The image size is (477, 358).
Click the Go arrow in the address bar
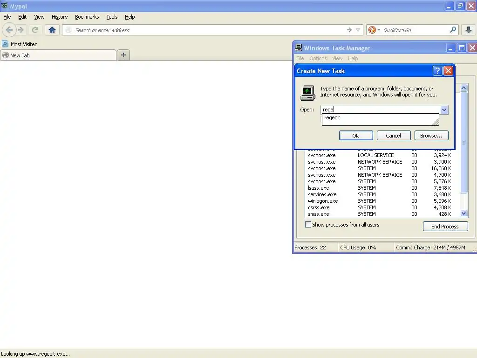[x=349, y=30]
